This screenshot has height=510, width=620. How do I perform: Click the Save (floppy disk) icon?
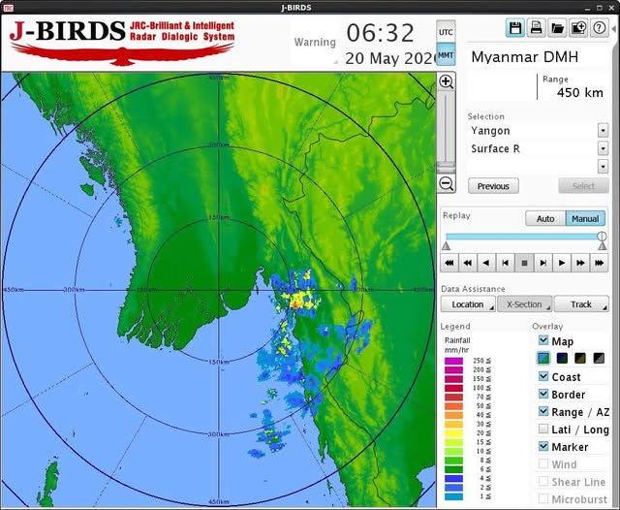[x=514, y=28]
